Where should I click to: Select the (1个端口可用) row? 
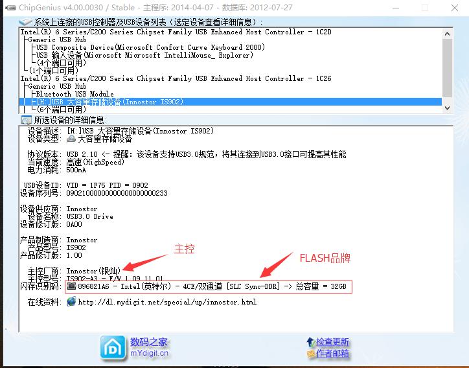pos(54,71)
